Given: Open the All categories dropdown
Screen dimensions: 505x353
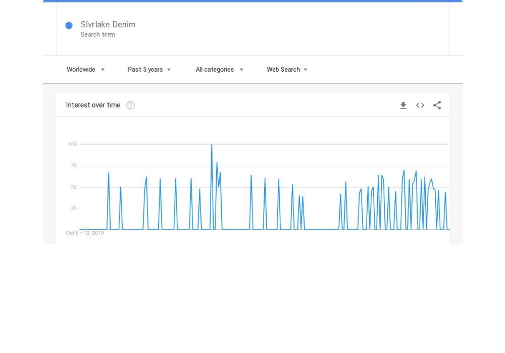Looking at the screenshot, I should click(220, 70).
